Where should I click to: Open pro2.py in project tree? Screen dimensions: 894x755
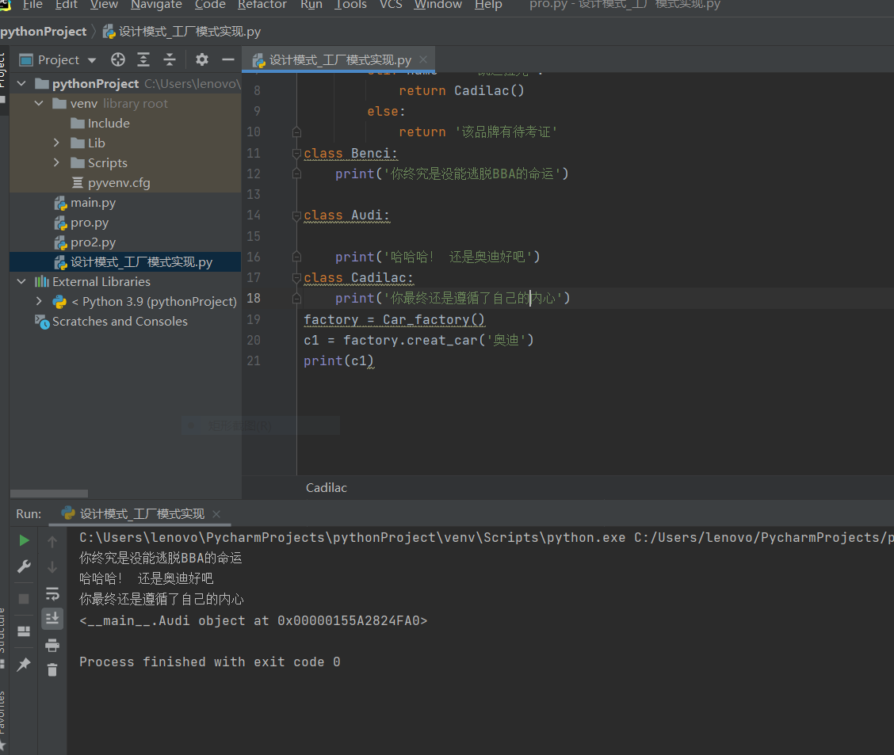(85, 242)
